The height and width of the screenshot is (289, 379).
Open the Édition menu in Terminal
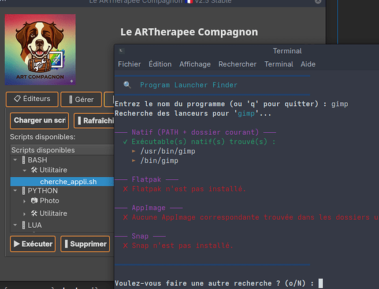[160, 64]
